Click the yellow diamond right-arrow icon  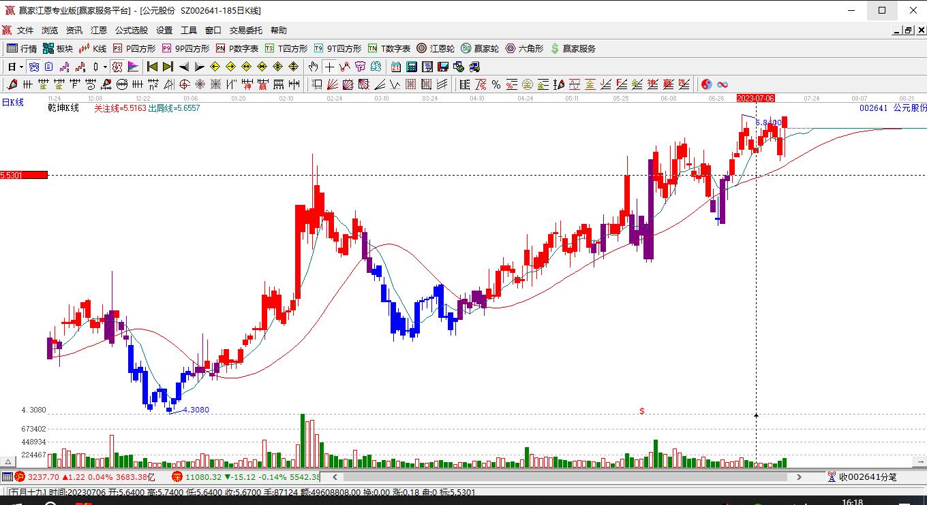click(230, 67)
